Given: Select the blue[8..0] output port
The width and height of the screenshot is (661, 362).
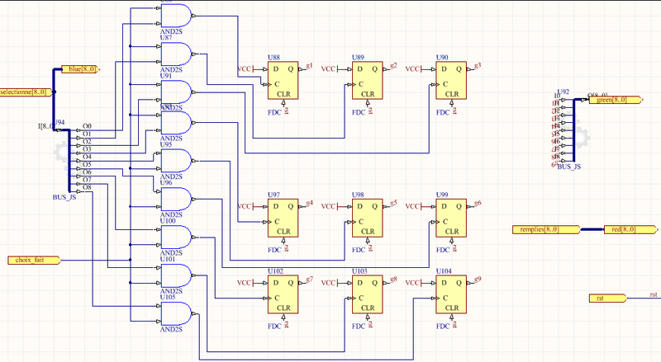Looking at the screenshot, I should coord(80,70).
